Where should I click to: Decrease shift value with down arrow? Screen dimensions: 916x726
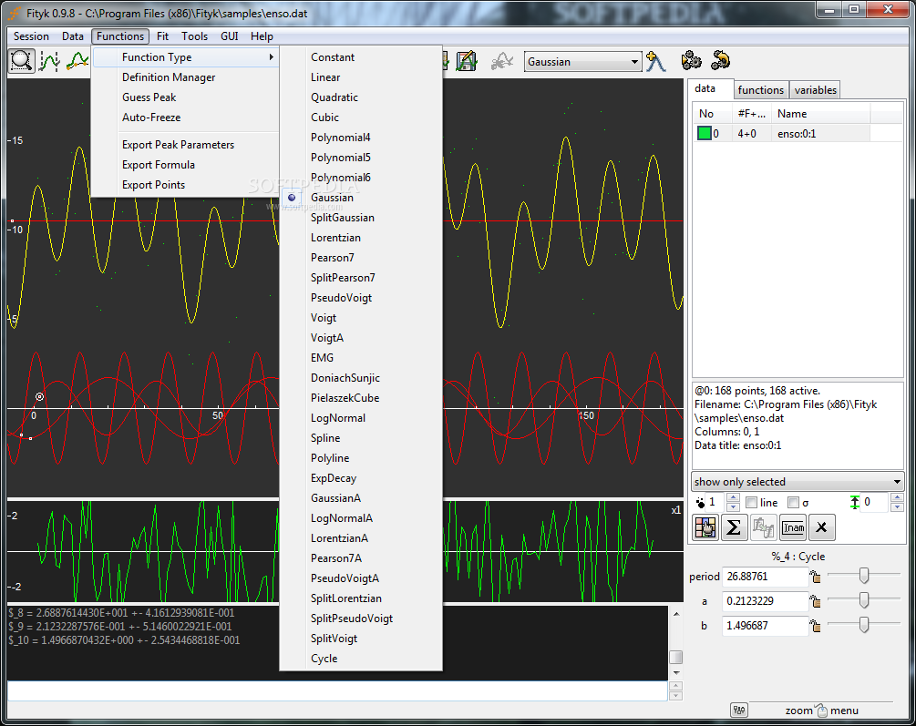898,507
